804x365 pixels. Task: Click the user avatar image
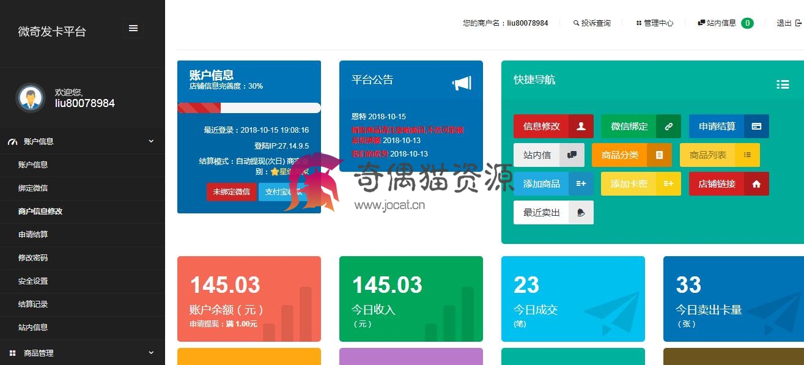coord(30,98)
